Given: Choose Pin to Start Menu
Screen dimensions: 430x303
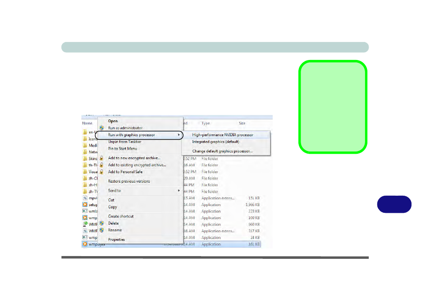Looking at the screenshot, I should 123,149.
